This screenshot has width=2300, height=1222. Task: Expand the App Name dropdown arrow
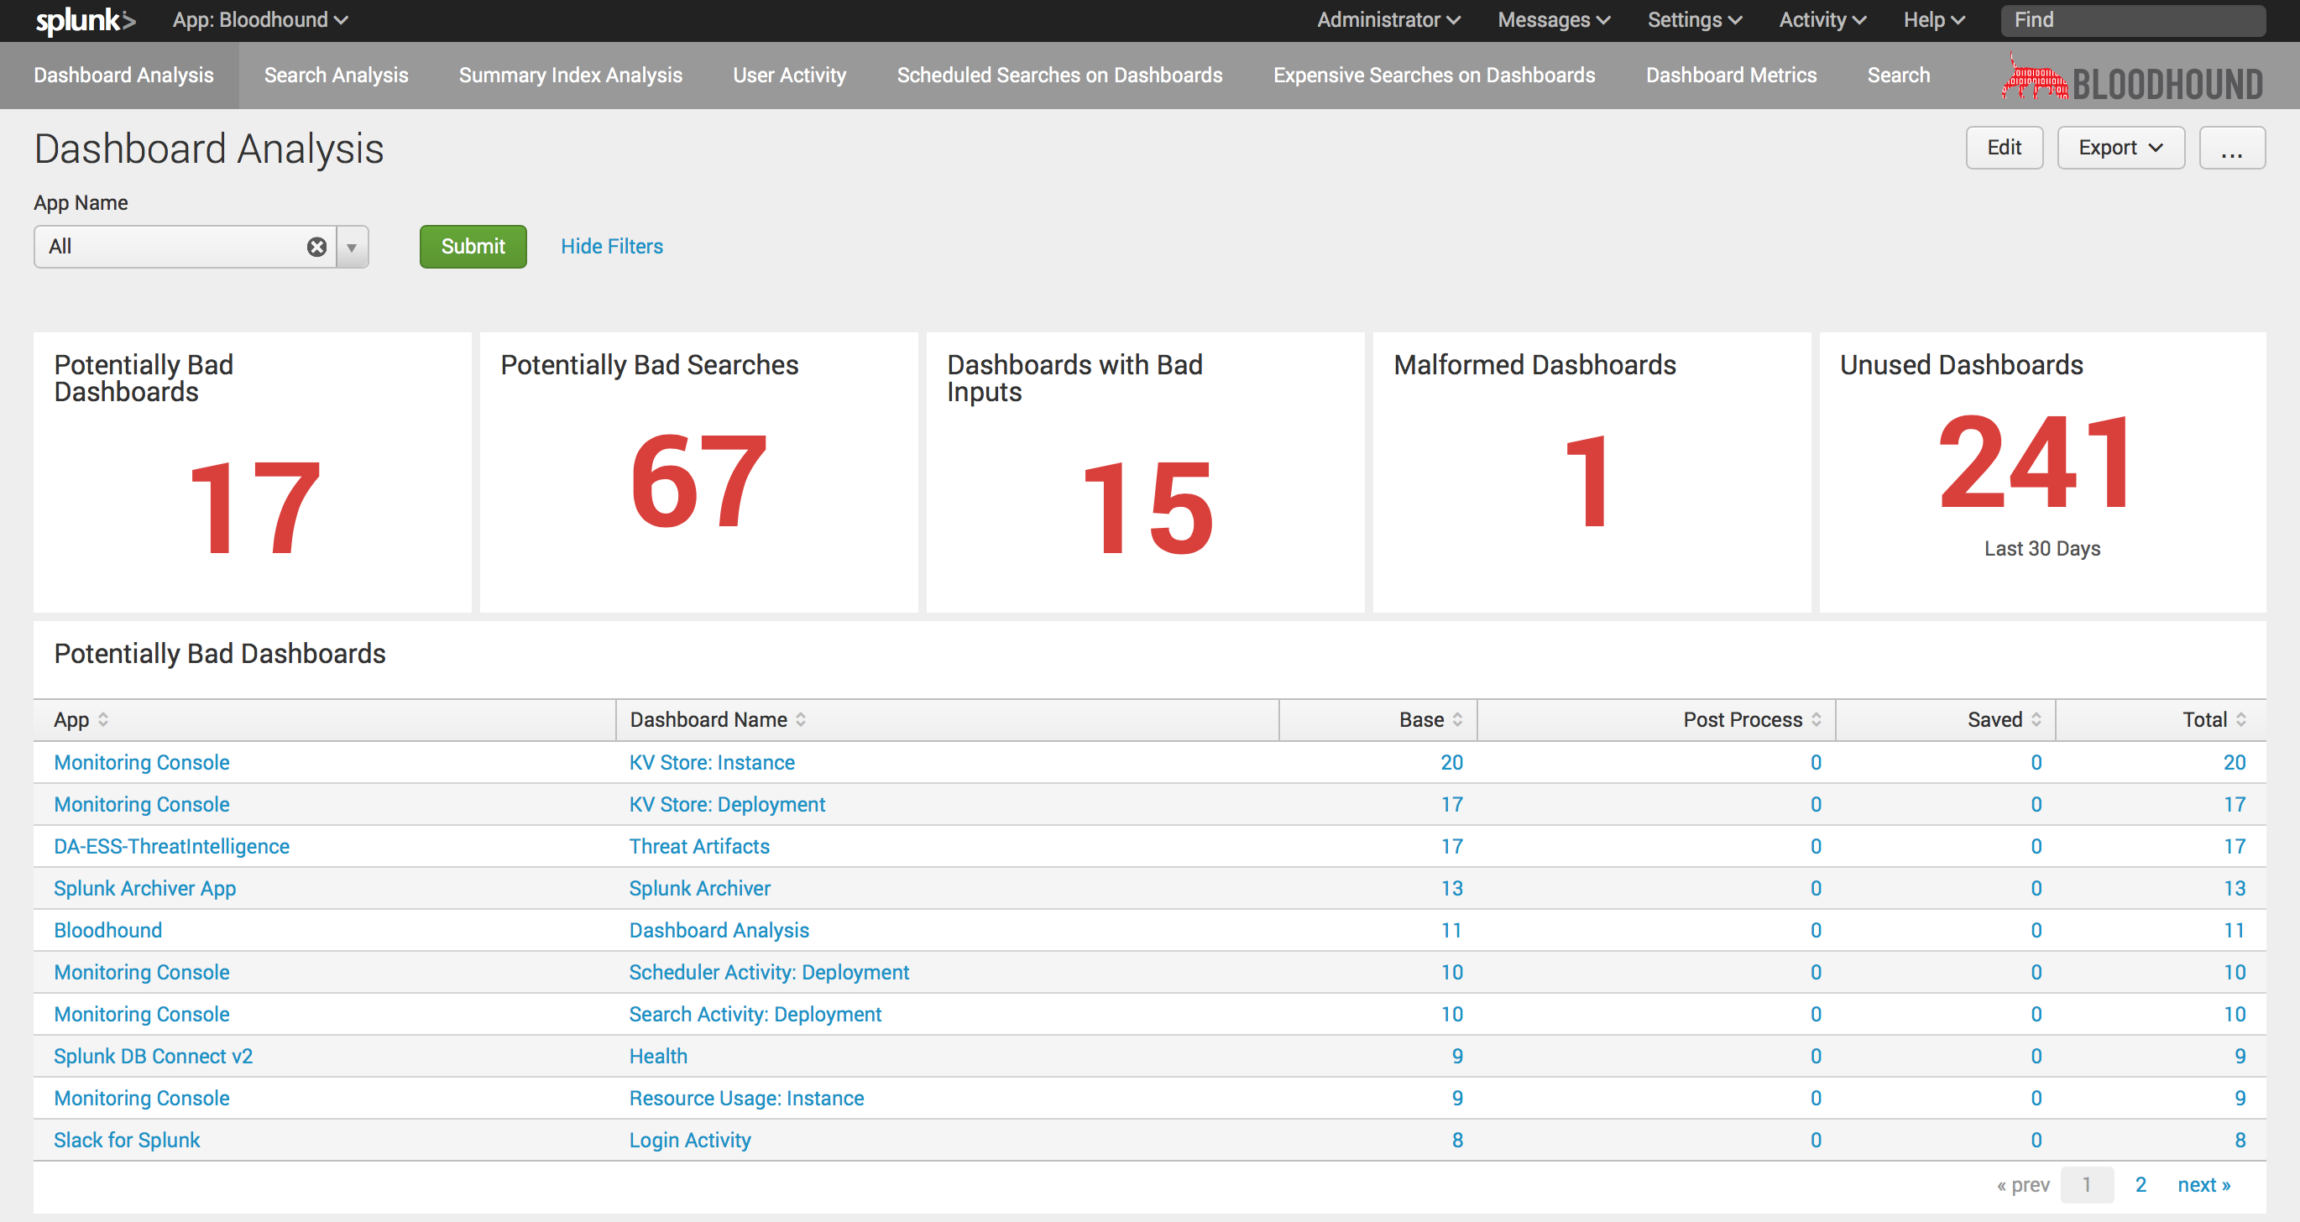tap(352, 248)
